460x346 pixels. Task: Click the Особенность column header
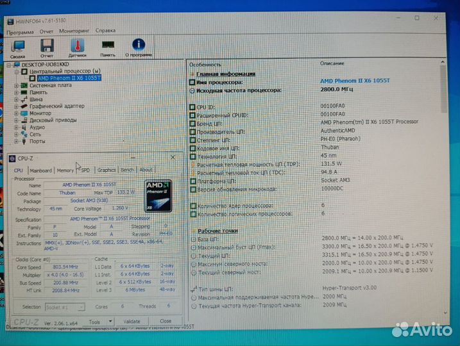click(x=205, y=65)
